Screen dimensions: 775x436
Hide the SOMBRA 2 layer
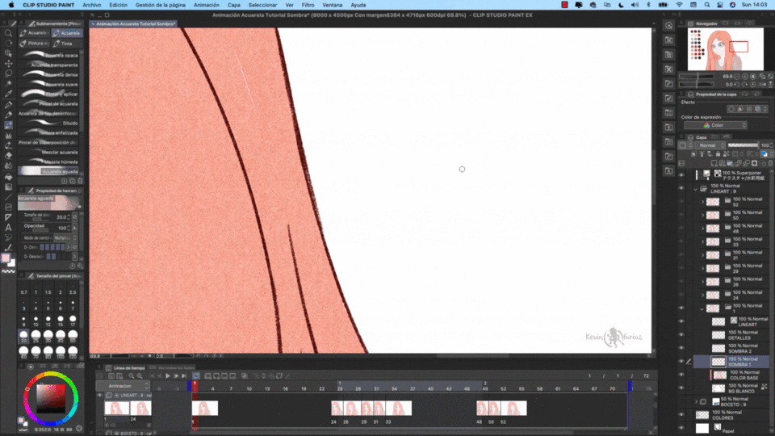tap(681, 349)
